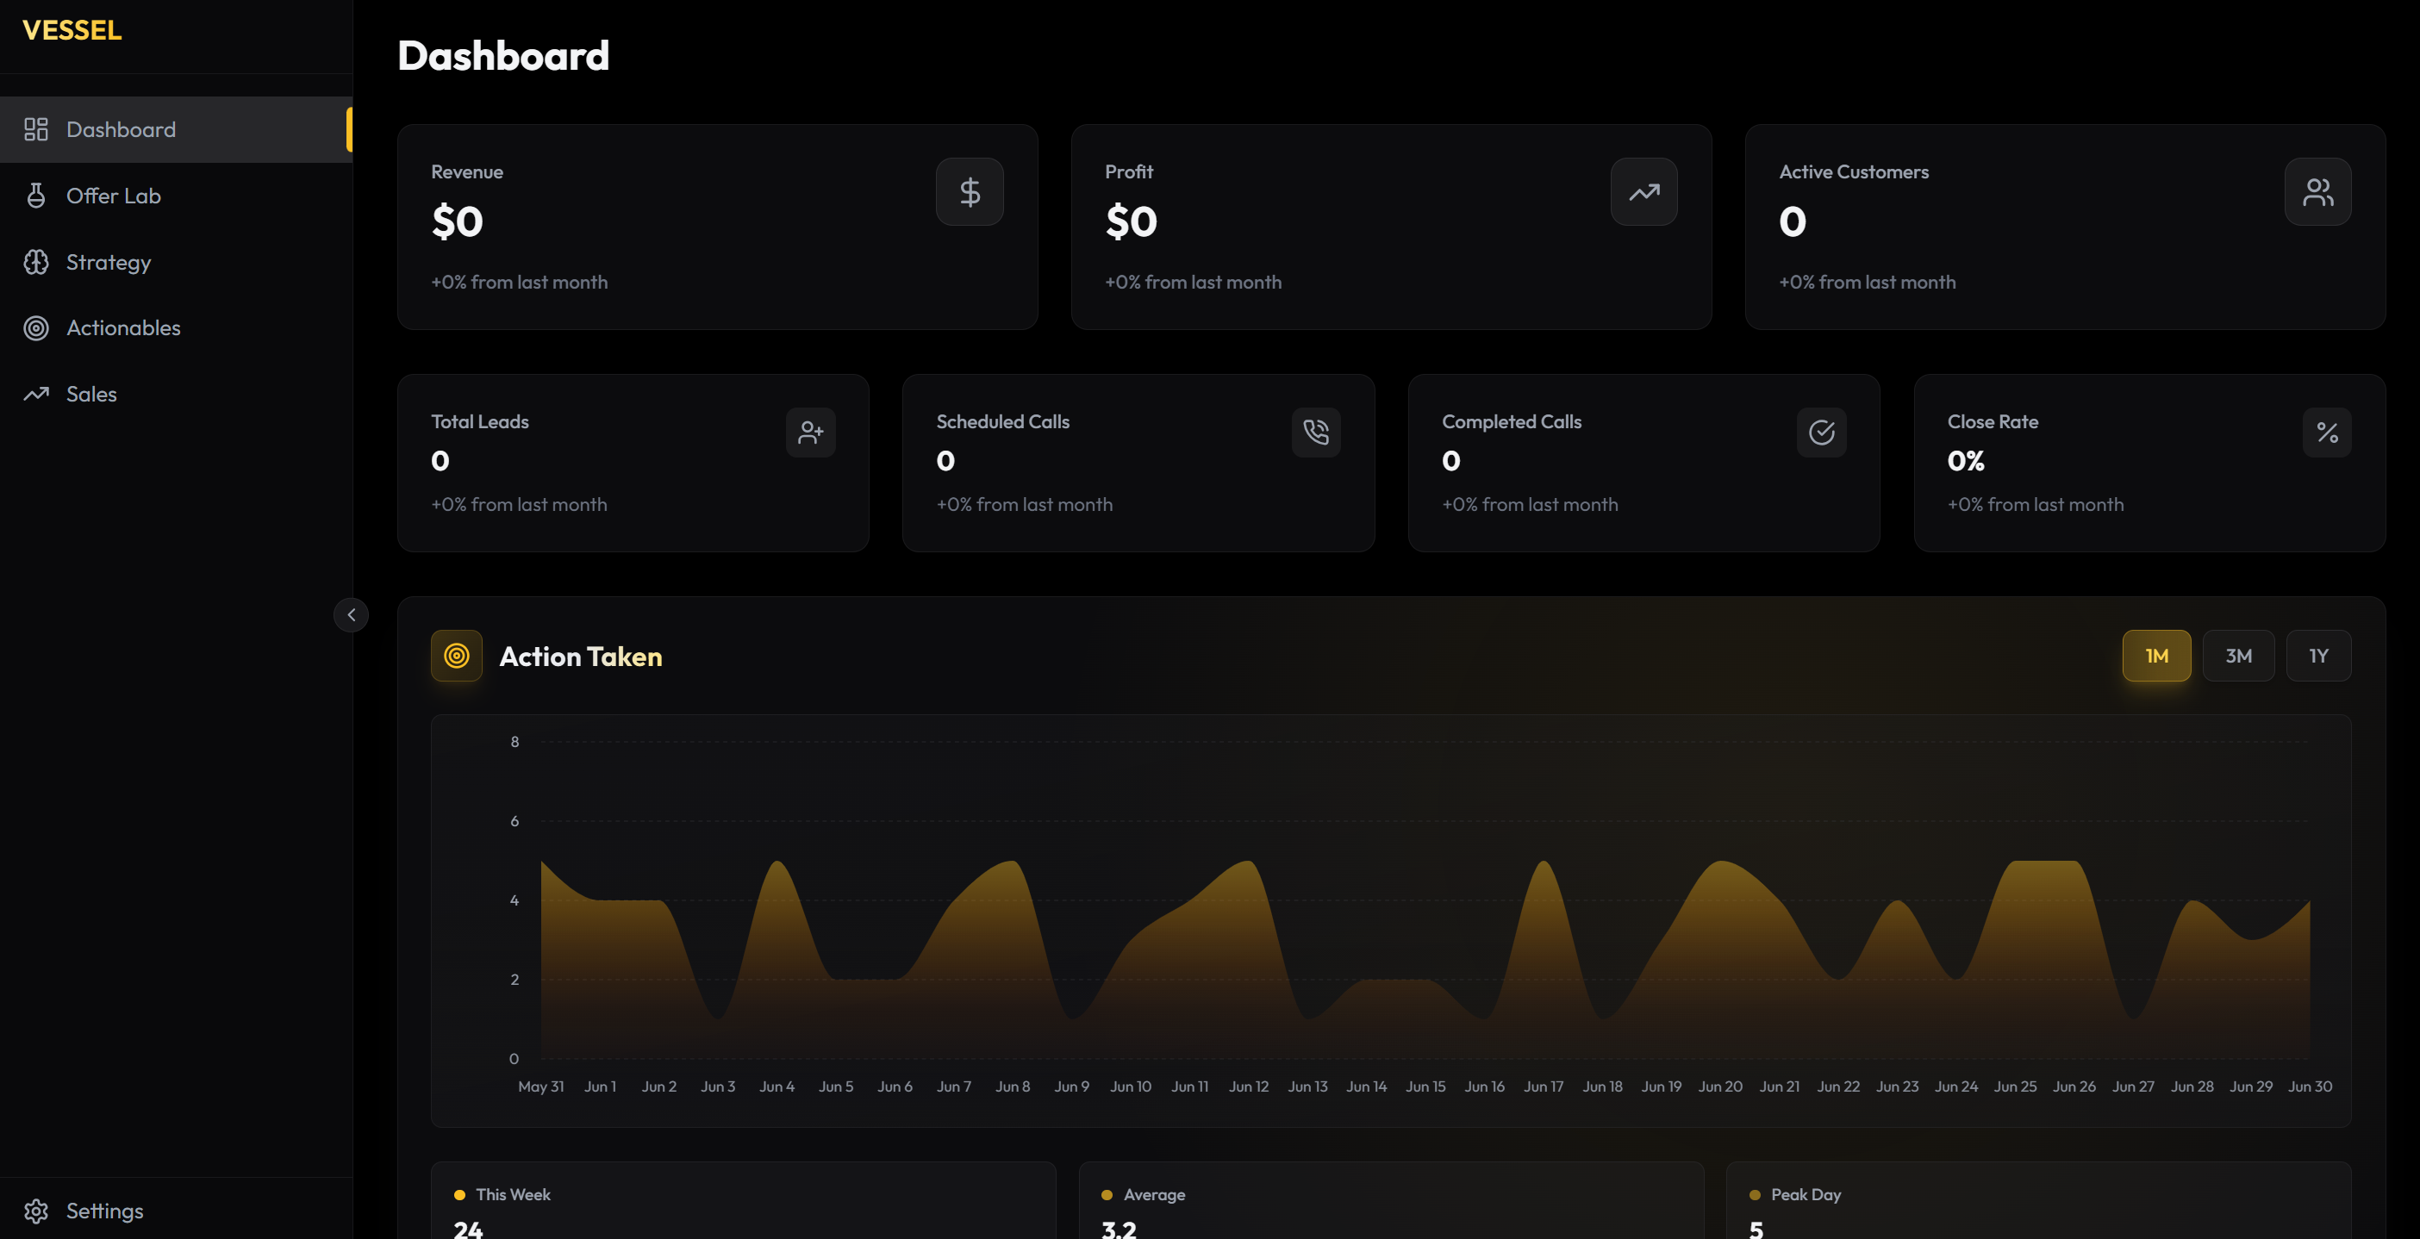
Task: Switch chart range to 3M
Action: [2238, 656]
